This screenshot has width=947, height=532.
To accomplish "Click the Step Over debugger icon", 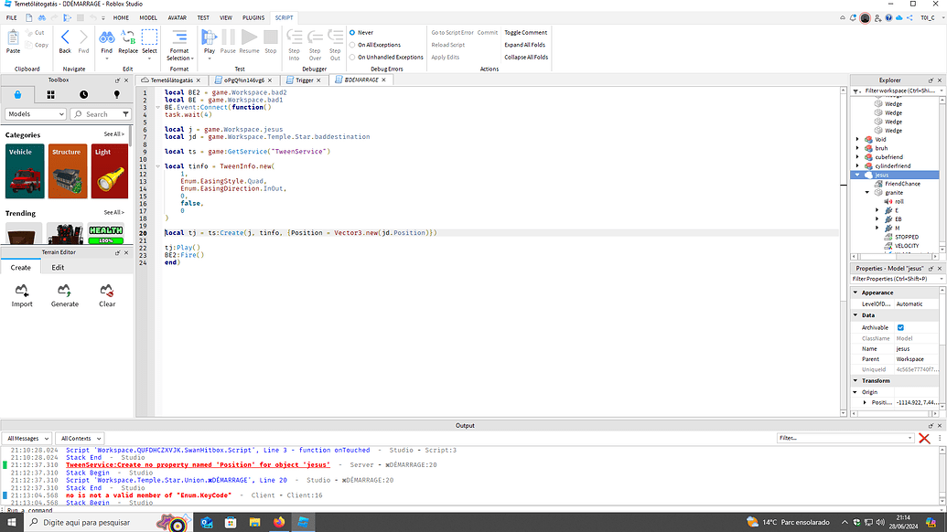I will (x=315, y=37).
